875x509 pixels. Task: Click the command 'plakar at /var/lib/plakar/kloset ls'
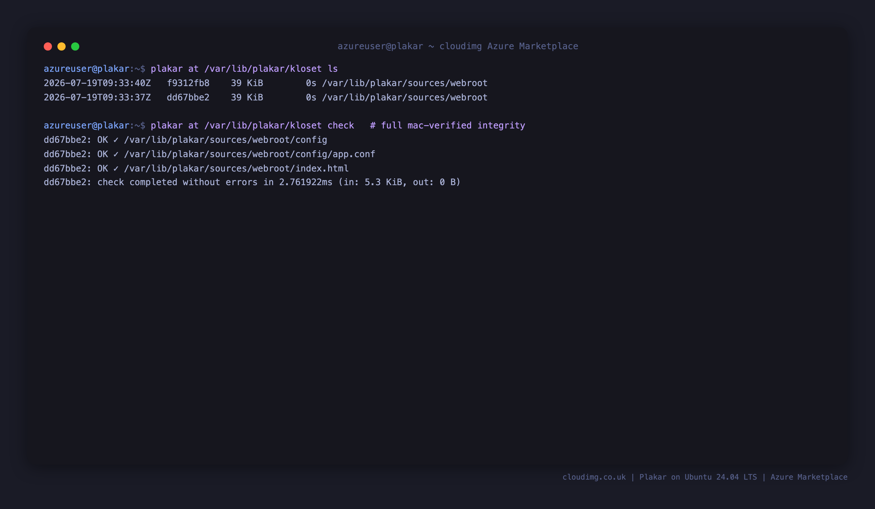[244, 69]
